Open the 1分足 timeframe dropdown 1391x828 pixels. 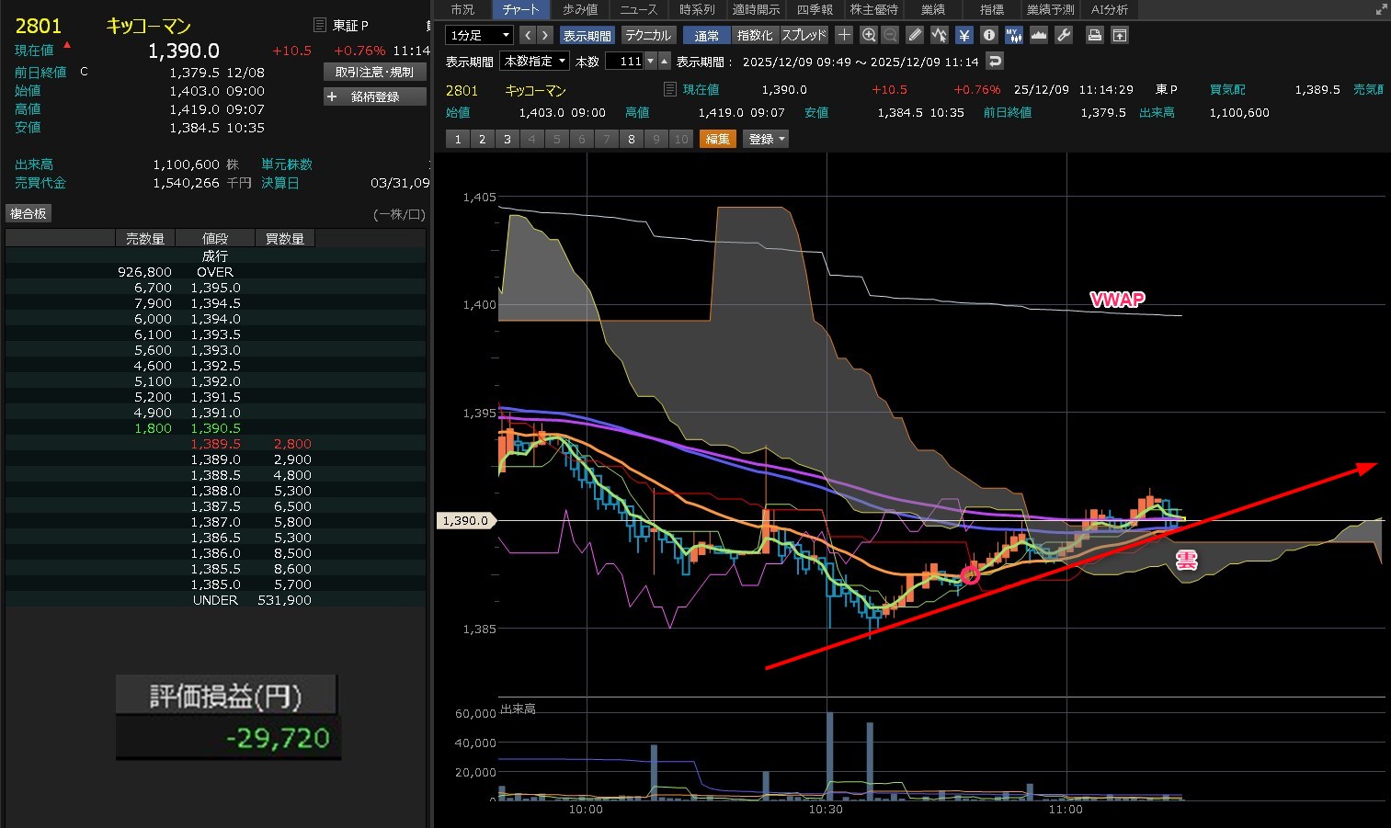(478, 35)
